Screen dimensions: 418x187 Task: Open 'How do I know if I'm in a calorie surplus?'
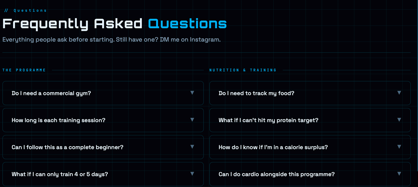(x=273, y=147)
